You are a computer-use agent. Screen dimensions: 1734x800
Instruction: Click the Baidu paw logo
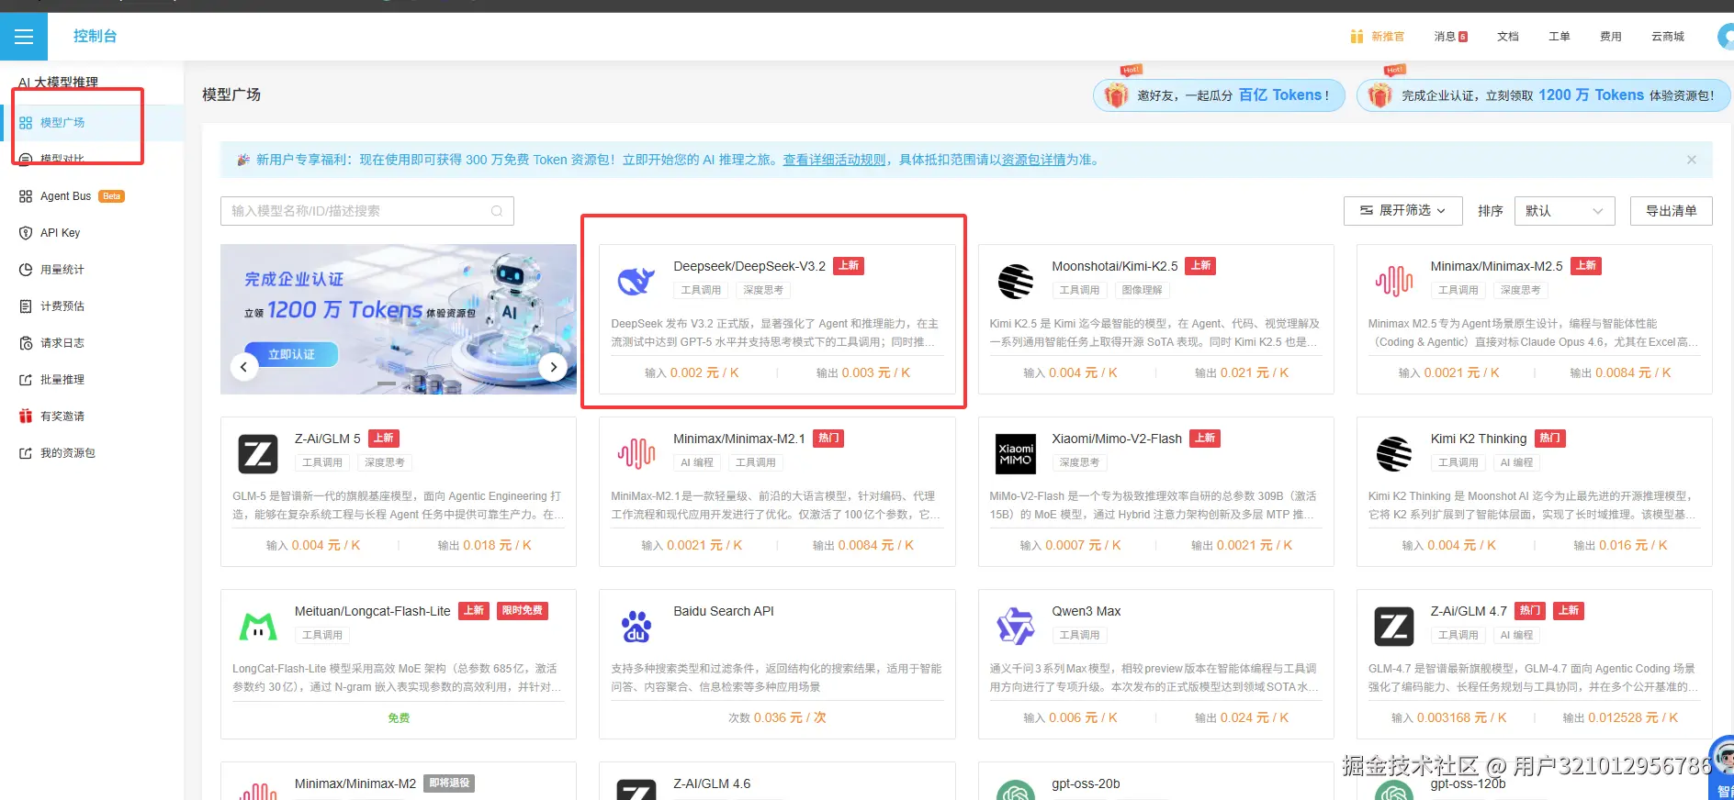pos(636,627)
